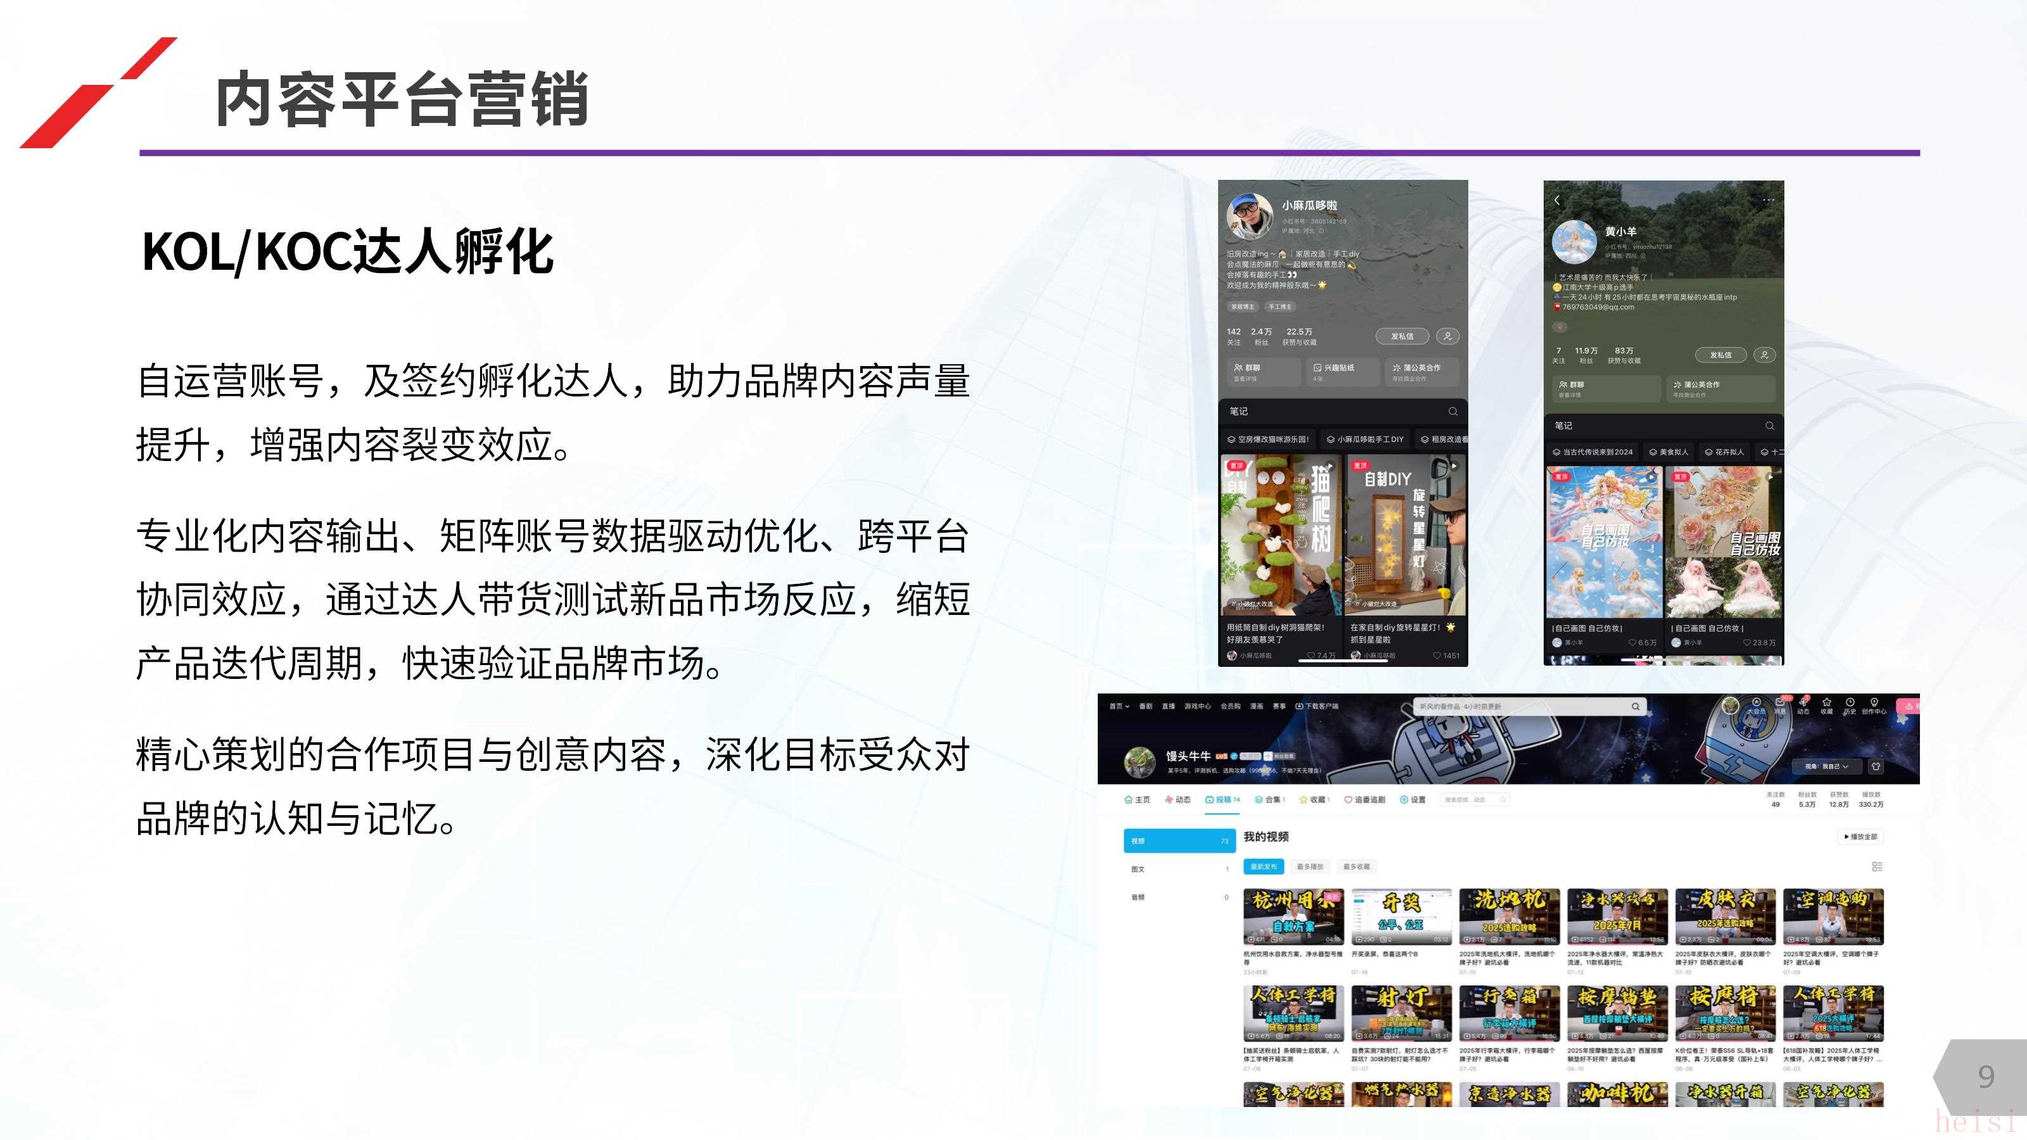2027x1140 pixels.
Task: Open three-dots more menu on 黄小羊 profile
Action: click(x=1768, y=200)
